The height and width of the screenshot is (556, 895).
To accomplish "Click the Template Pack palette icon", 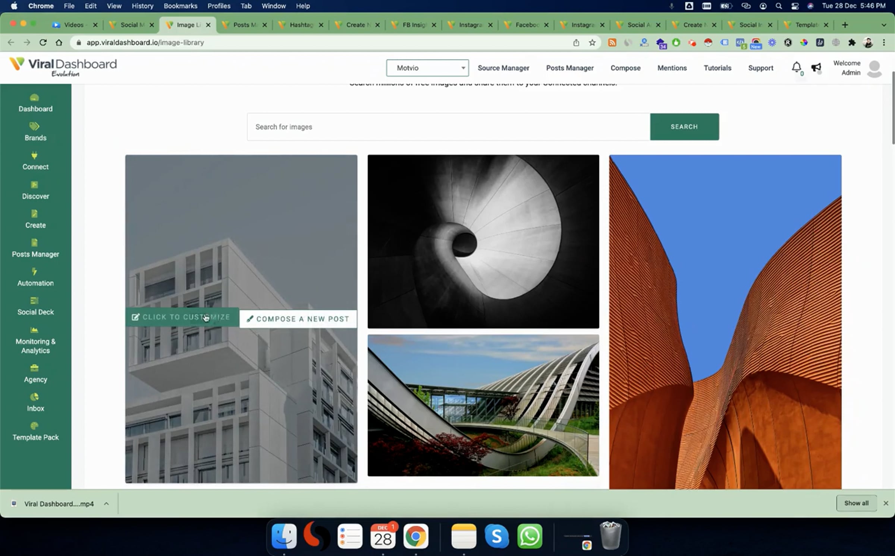I will (34, 426).
